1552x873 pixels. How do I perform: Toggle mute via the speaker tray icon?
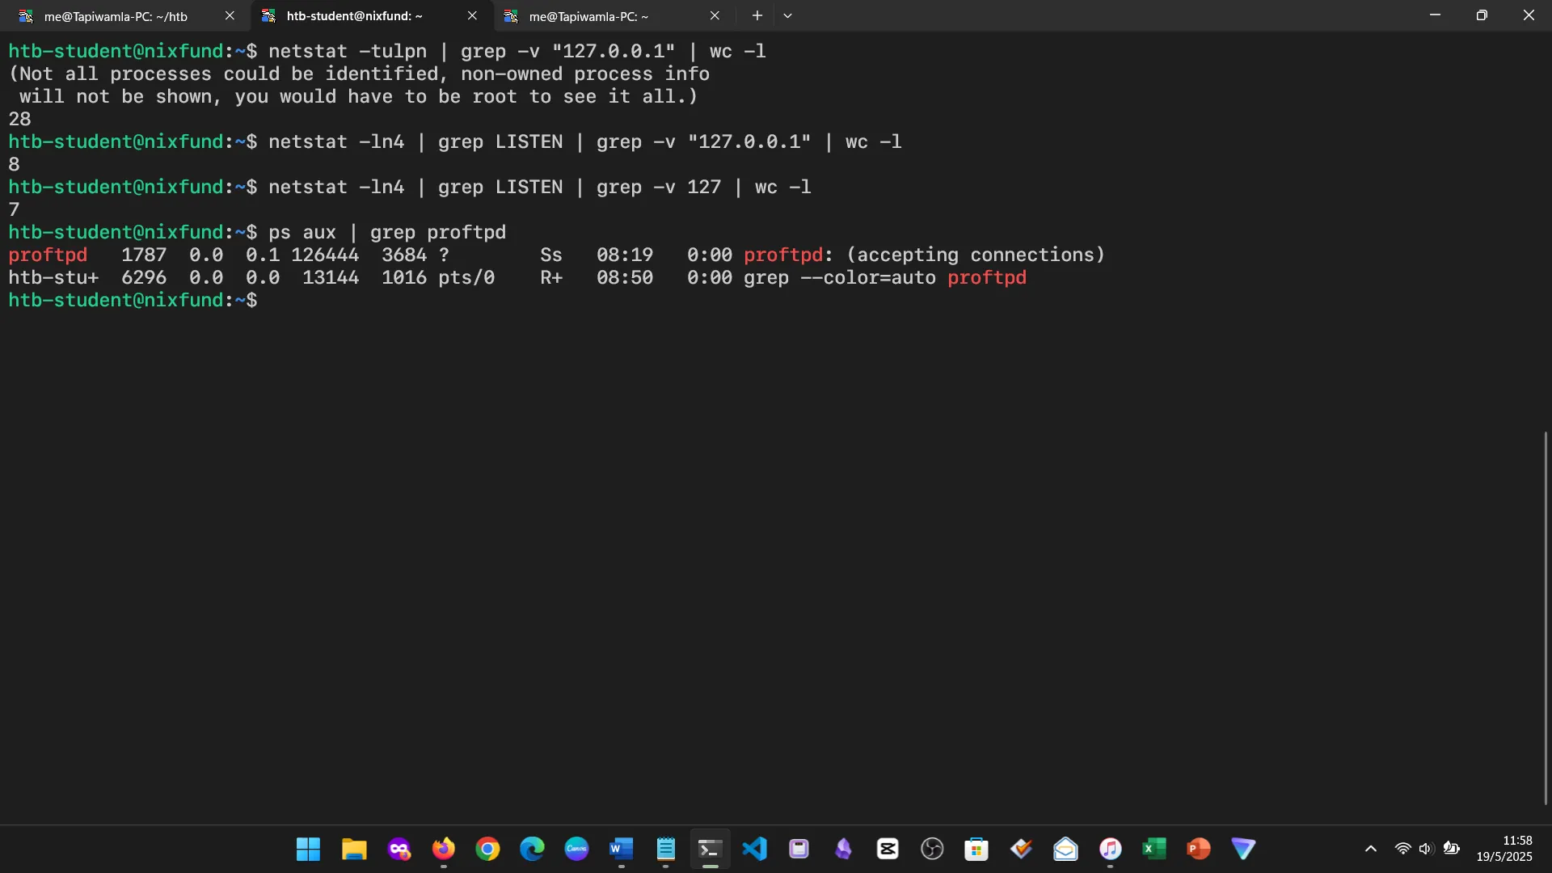(1426, 849)
